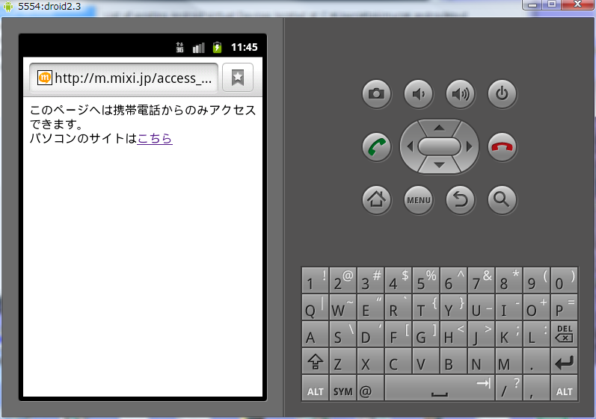Click the 8 key on keyboard

[509, 280]
